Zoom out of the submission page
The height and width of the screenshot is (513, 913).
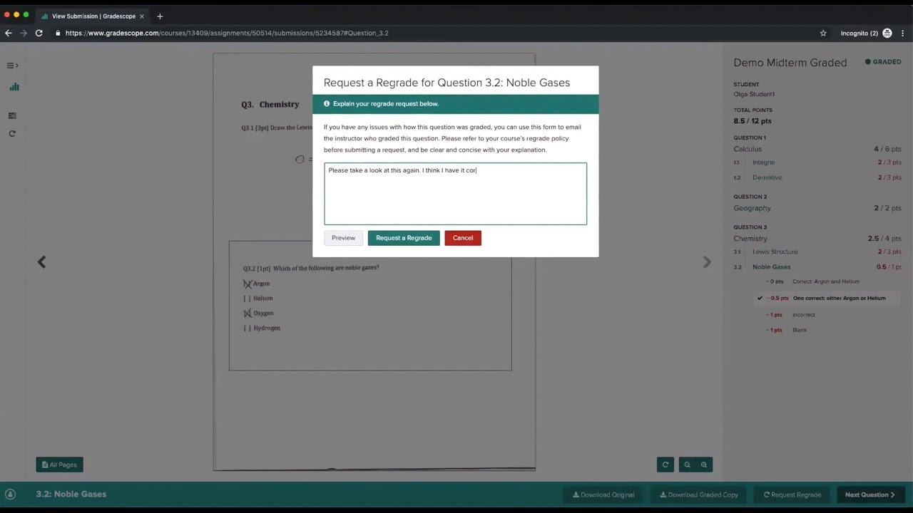pos(687,465)
